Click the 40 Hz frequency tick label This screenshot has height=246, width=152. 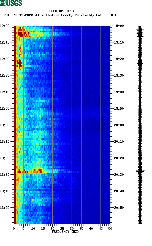pyautogui.click(x=91, y=229)
